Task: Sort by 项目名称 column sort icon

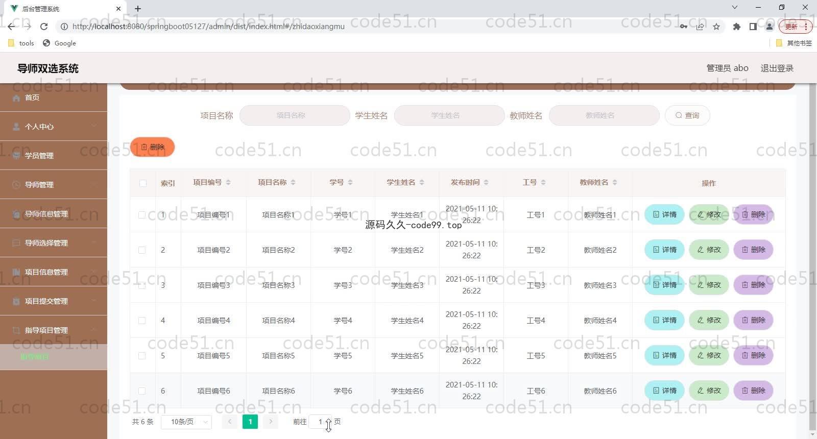Action: (x=293, y=182)
